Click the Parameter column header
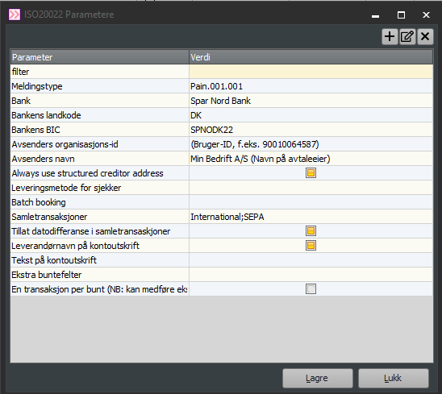The image size is (442, 394). point(100,57)
